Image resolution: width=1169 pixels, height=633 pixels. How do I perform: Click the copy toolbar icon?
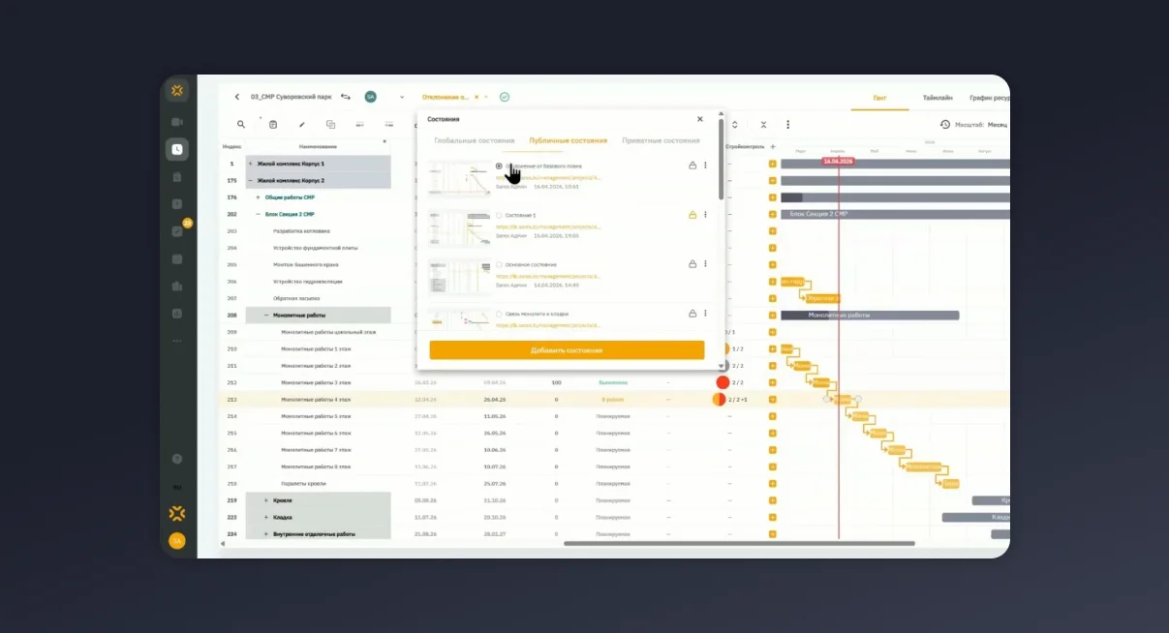coord(331,124)
